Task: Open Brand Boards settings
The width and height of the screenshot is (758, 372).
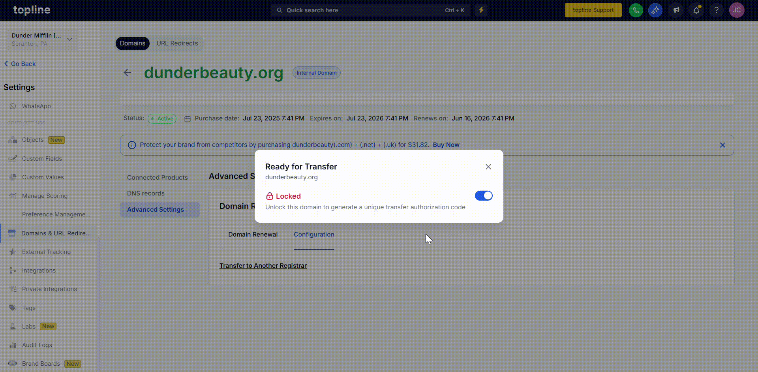Action: pyautogui.click(x=41, y=364)
